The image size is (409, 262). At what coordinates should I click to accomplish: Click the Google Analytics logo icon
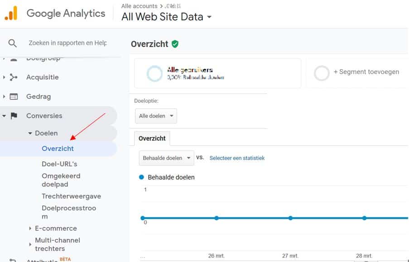tap(11, 13)
